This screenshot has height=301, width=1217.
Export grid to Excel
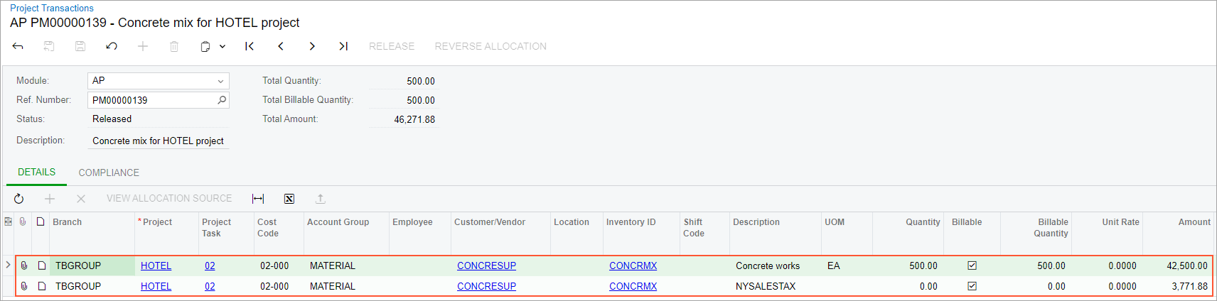tap(289, 199)
